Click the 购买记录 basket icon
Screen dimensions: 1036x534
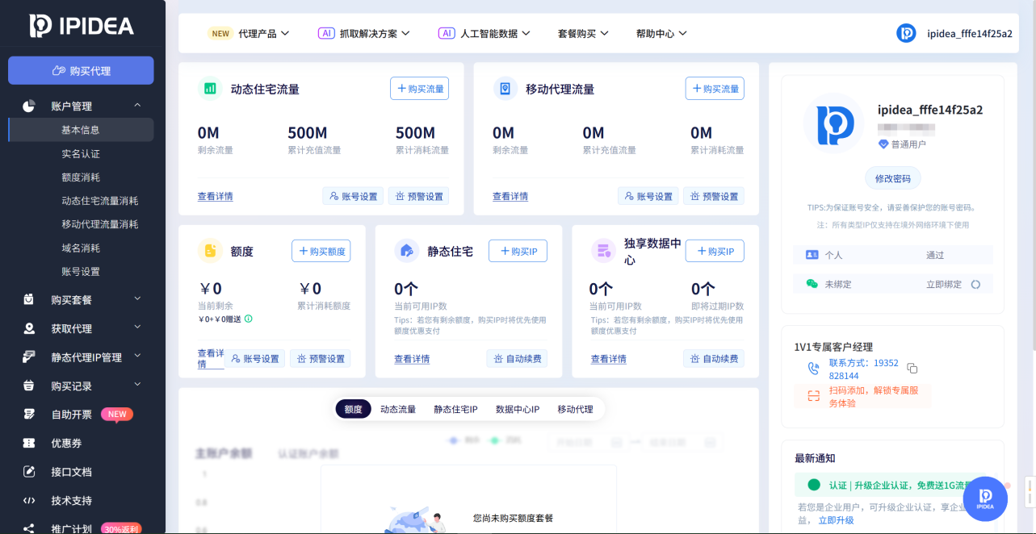tap(29, 386)
